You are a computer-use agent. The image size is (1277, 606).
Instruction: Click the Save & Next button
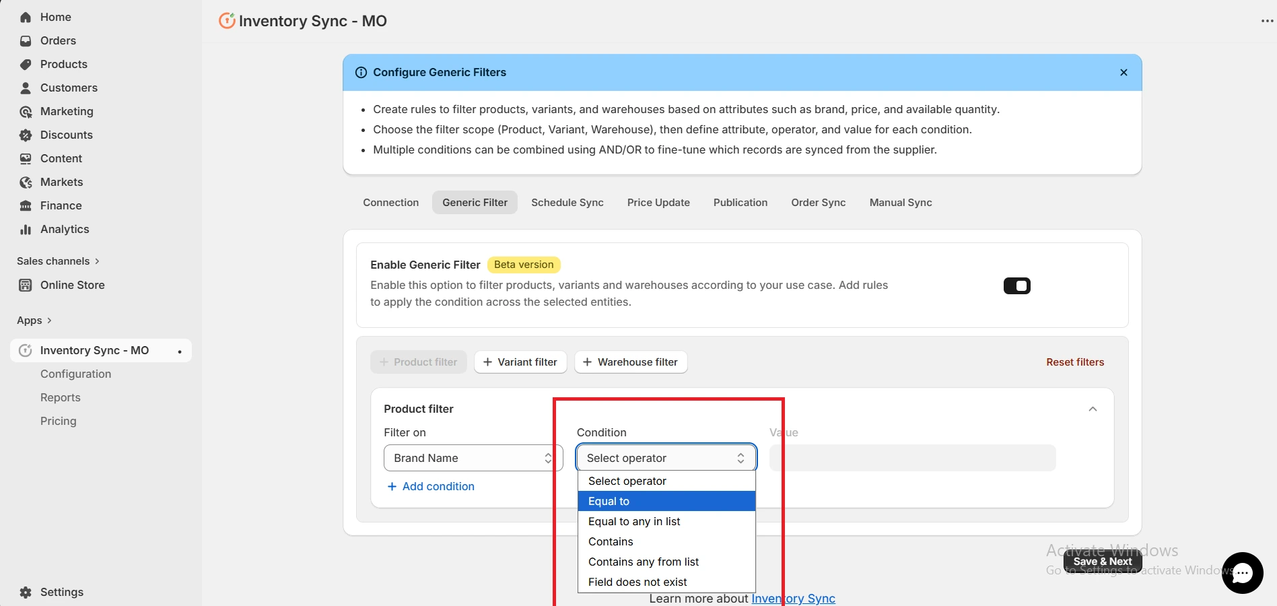(x=1102, y=561)
